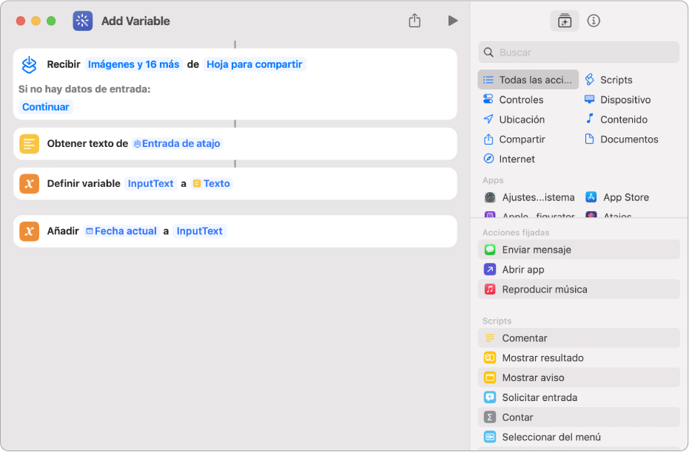Edit the InputText name in Definir variable

[x=151, y=184]
